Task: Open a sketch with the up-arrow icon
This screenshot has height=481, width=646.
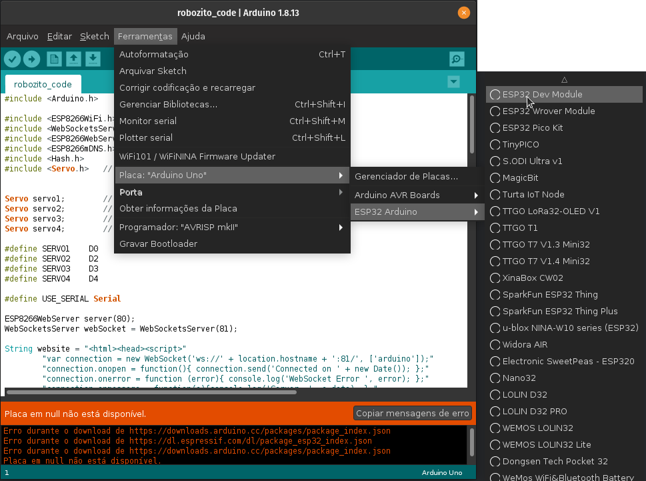Action: pyautogui.click(x=73, y=59)
